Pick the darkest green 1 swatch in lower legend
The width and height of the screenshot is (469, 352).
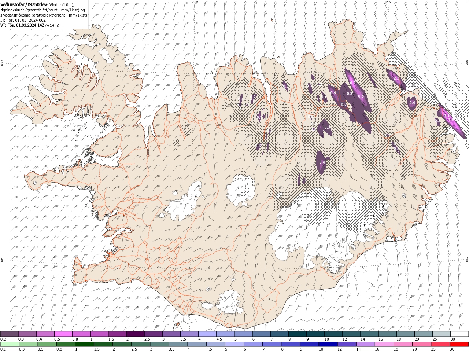tap(84, 344)
